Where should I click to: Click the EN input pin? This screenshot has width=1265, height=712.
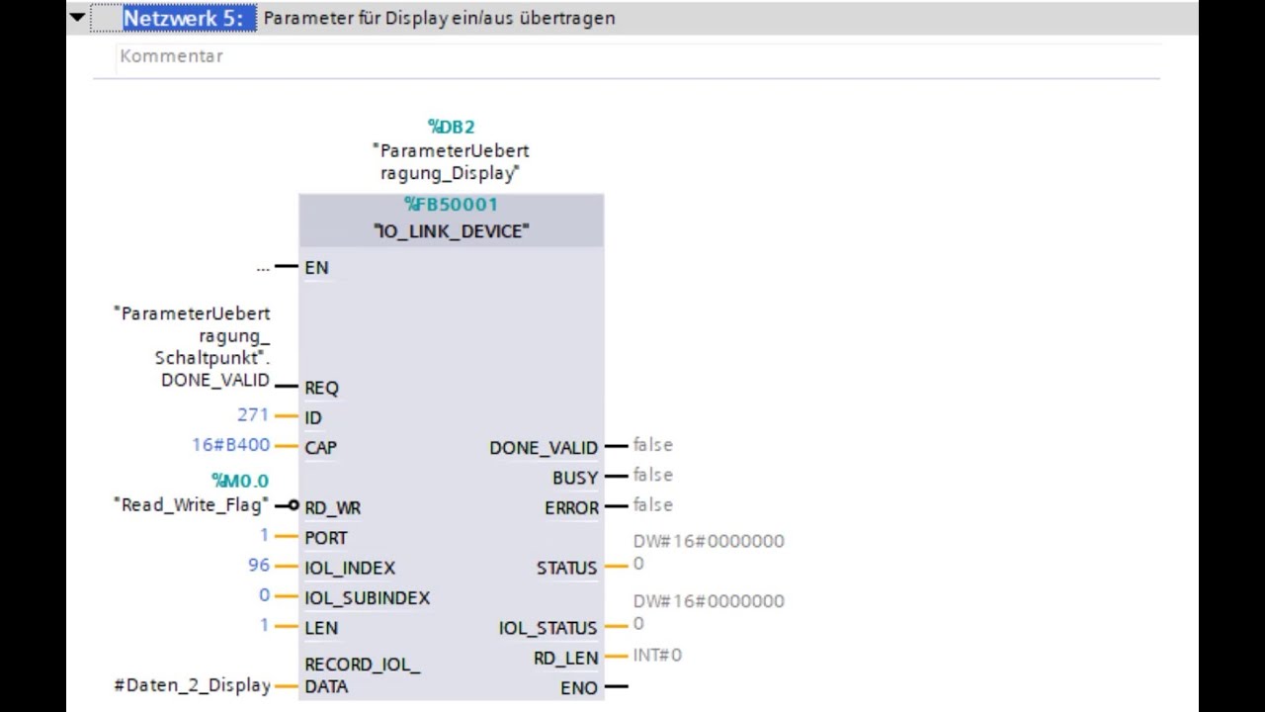pyautogui.click(x=316, y=268)
